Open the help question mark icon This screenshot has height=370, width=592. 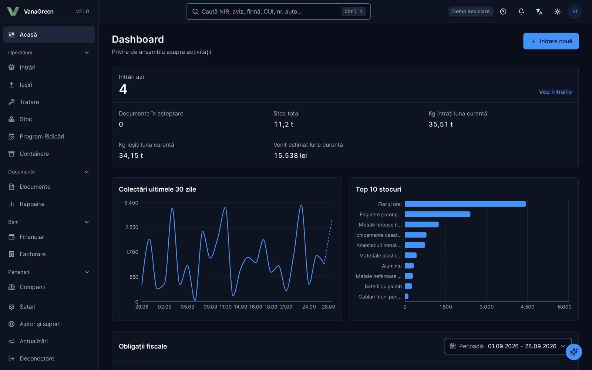pos(503,11)
